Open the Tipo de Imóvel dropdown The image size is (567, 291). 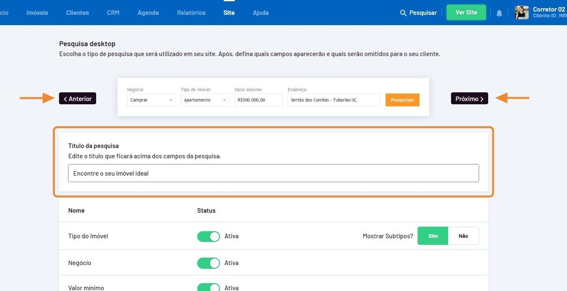(205, 100)
